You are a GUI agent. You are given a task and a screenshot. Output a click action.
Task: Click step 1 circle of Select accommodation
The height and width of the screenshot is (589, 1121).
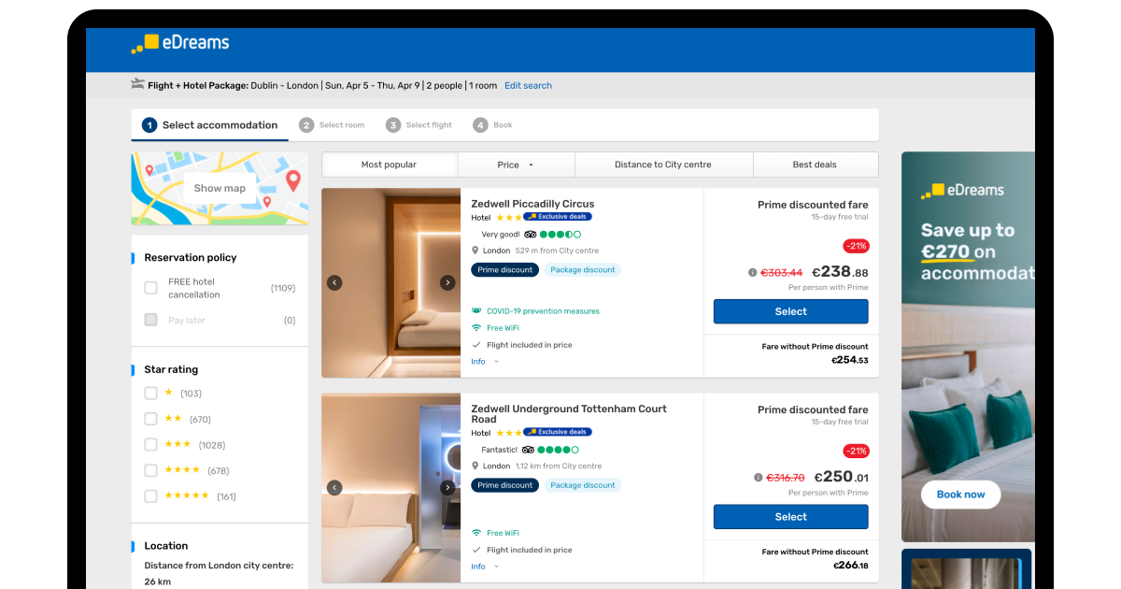(149, 124)
